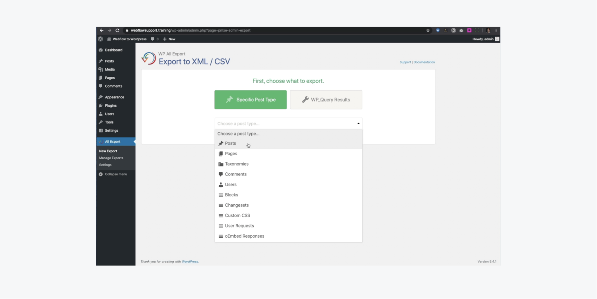Select Blocks from the dropdown list

click(x=288, y=195)
